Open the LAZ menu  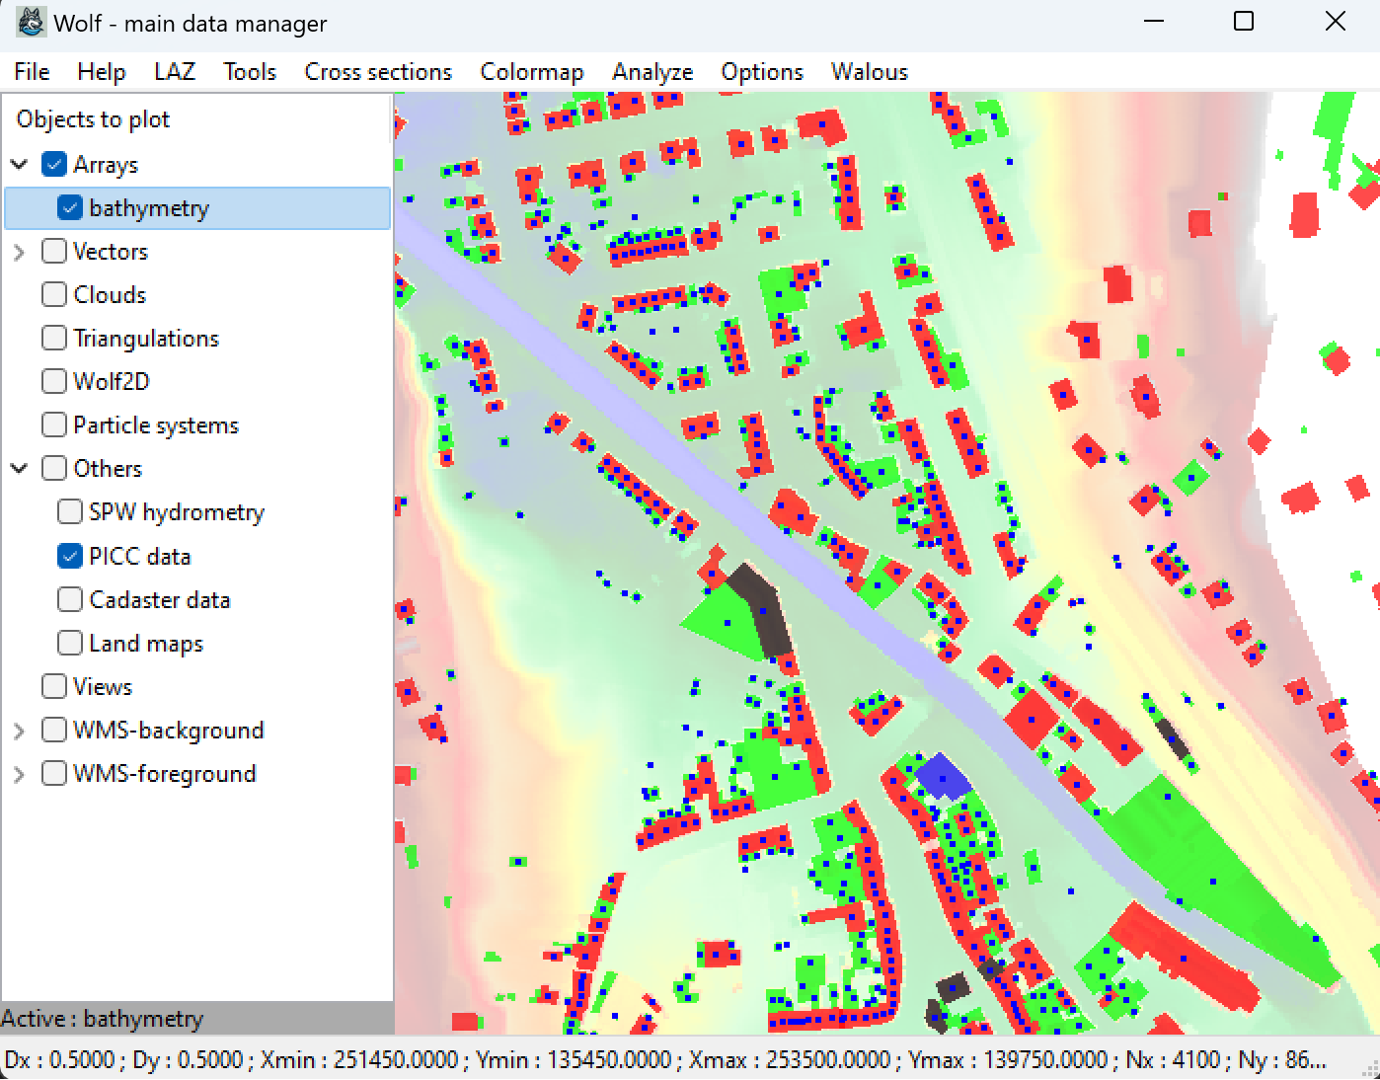coord(174,72)
